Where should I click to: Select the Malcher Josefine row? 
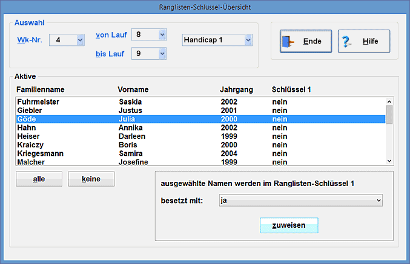click(x=200, y=161)
